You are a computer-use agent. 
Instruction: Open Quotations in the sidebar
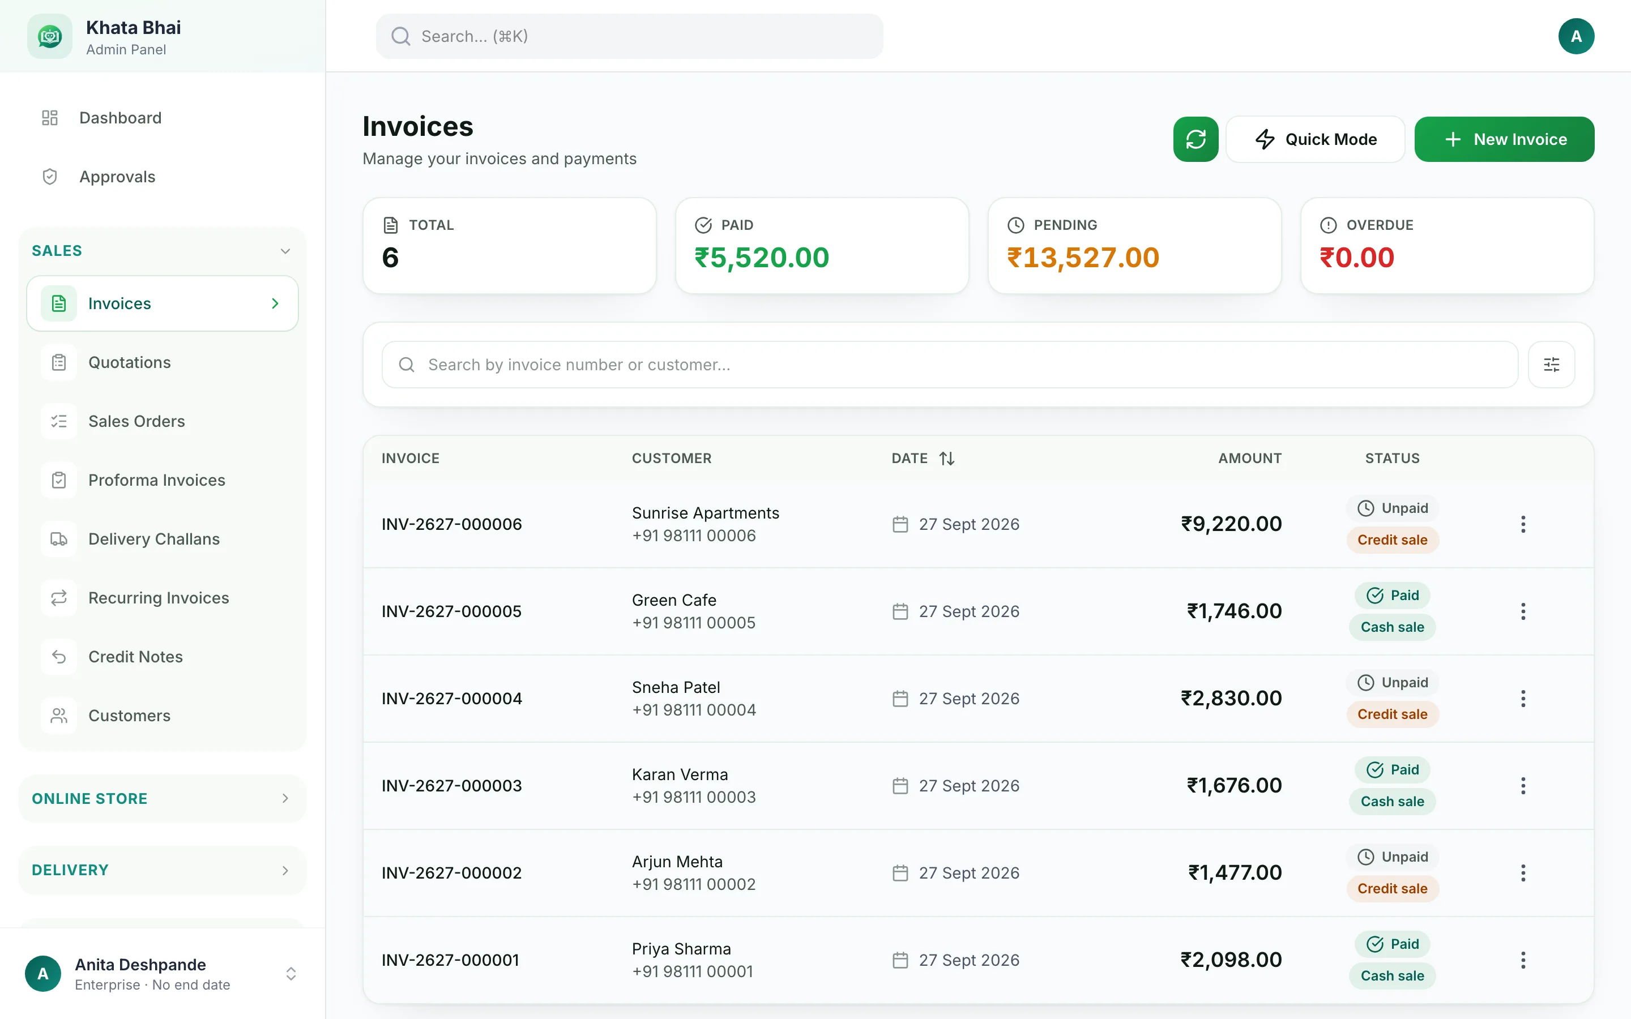pyautogui.click(x=162, y=362)
